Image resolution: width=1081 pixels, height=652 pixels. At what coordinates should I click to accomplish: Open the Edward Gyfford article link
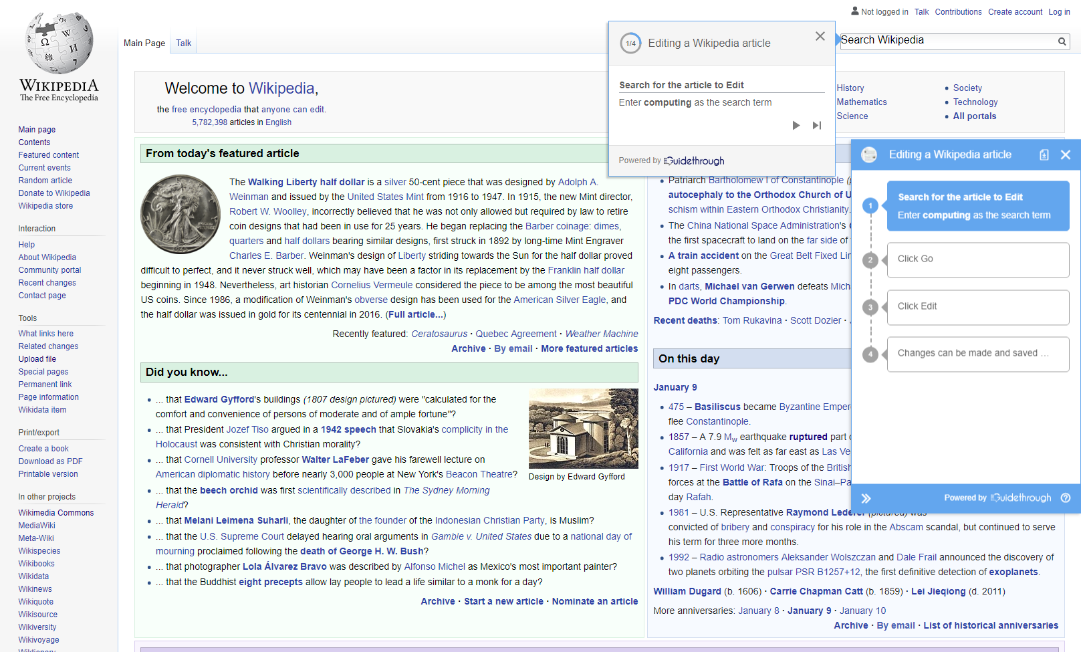pos(219,399)
